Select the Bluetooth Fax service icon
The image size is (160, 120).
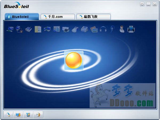click(x=29, y=29)
